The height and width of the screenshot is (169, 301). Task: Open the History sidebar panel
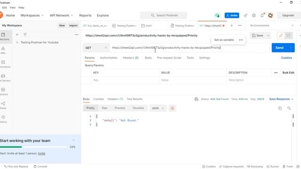tap(3, 119)
